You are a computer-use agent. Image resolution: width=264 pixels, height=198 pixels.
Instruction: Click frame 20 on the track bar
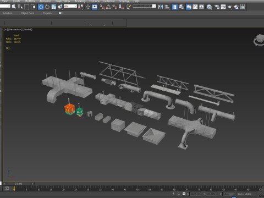[x=63, y=189]
